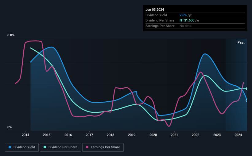
Task: Click the blue endpoint marker on Dividend Yield line
Action: 247,101
